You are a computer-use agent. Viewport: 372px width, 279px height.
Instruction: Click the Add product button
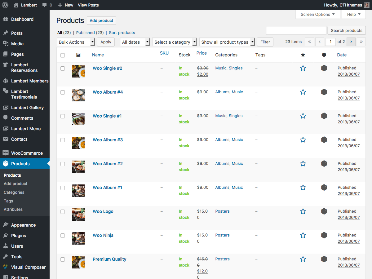pyautogui.click(x=101, y=20)
